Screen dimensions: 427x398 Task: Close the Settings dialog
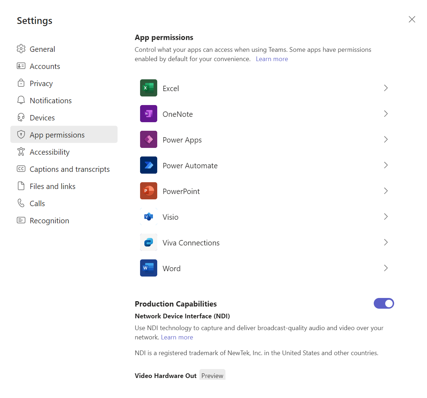(x=412, y=19)
